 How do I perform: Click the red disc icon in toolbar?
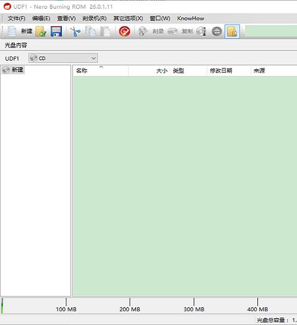pos(124,32)
